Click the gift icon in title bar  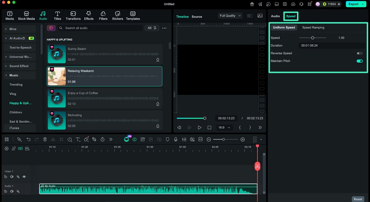(252, 4)
